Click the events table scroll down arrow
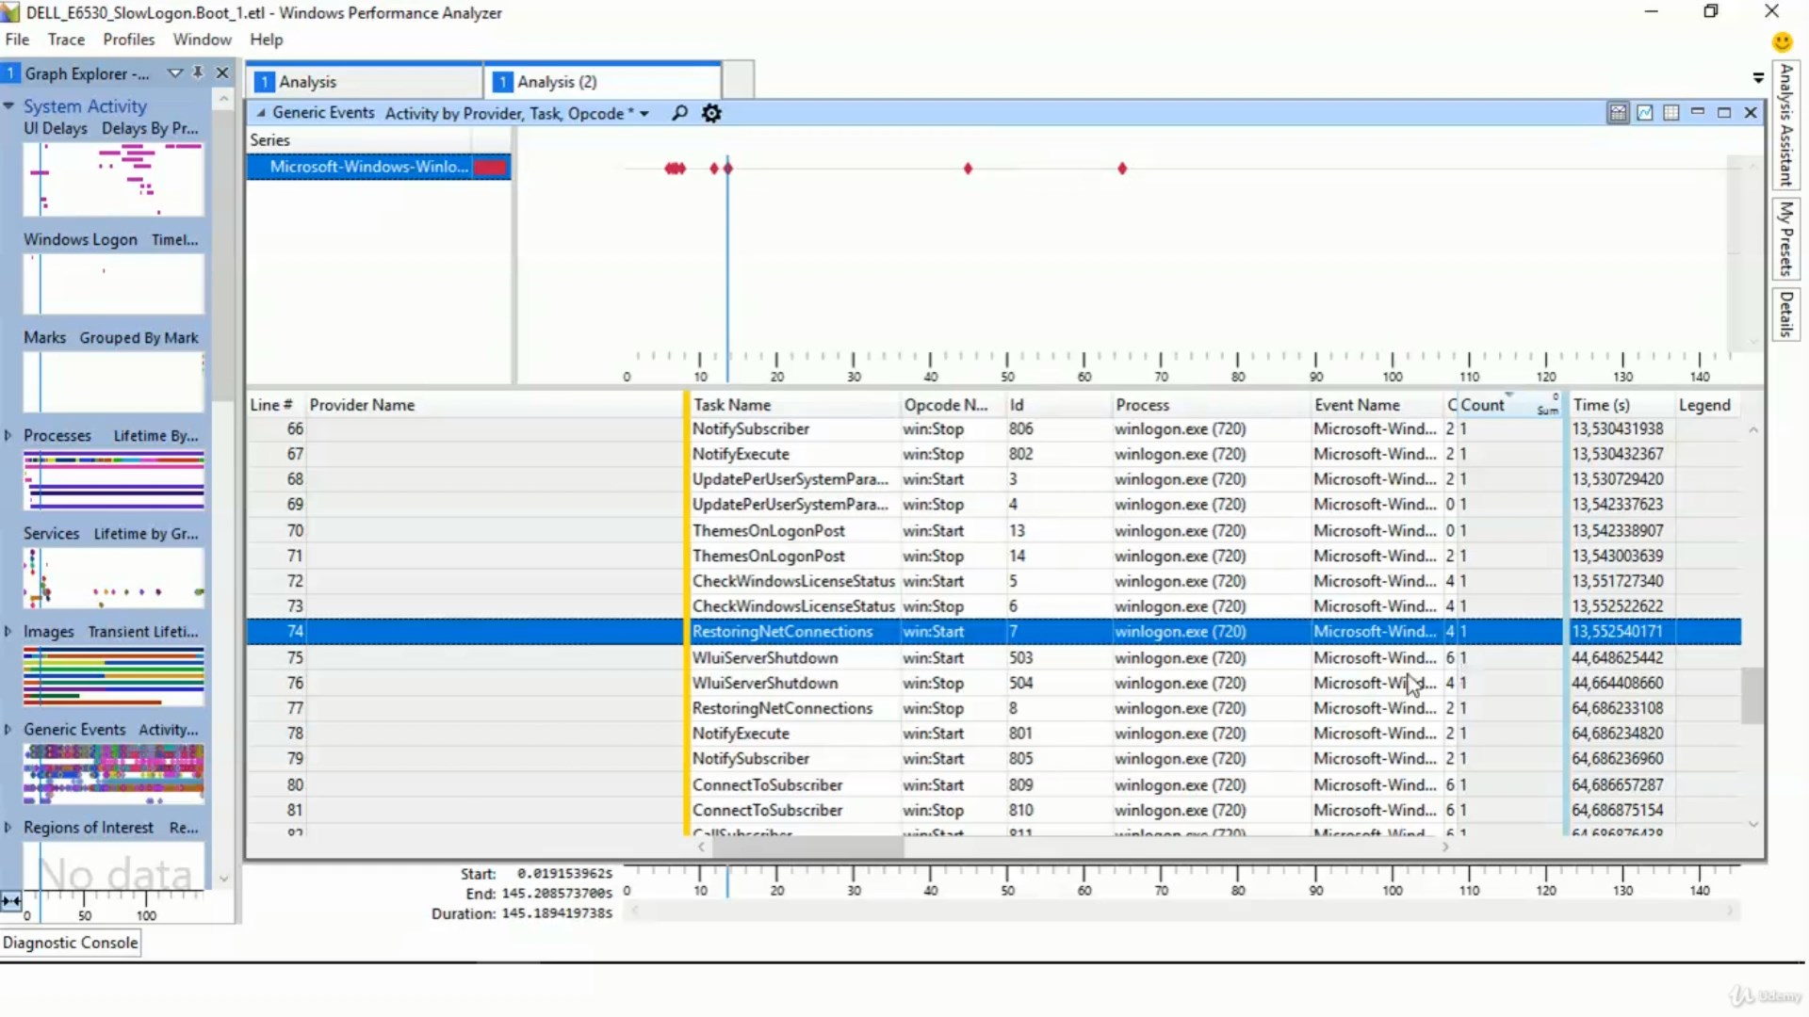Screen dimensions: 1809x1017 1752,824
